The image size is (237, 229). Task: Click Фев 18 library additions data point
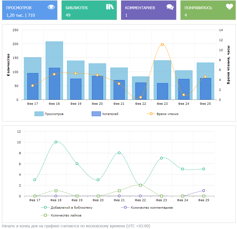[56, 142]
